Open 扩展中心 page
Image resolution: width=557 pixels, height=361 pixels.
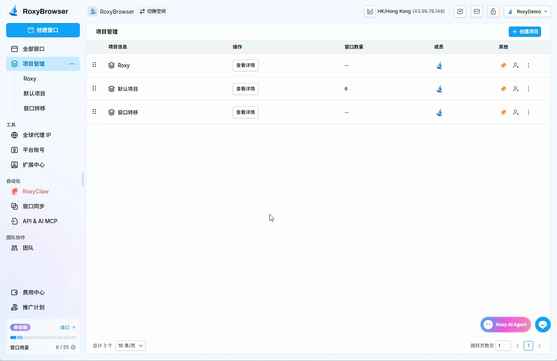[43, 165]
